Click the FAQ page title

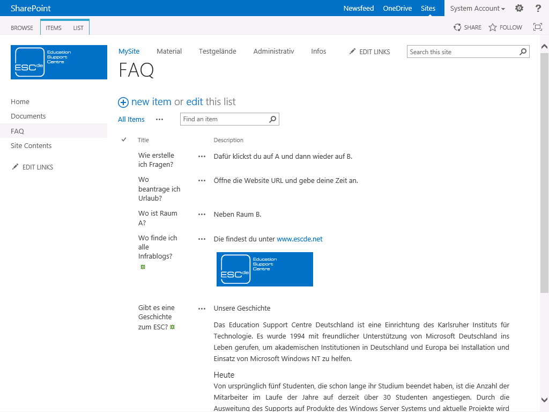pos(136,70)
